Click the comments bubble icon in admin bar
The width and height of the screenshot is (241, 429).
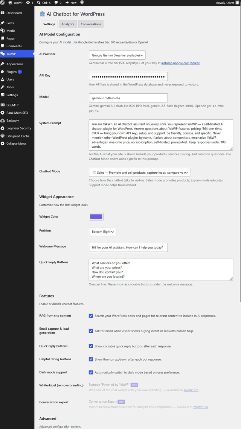[56, 3]
